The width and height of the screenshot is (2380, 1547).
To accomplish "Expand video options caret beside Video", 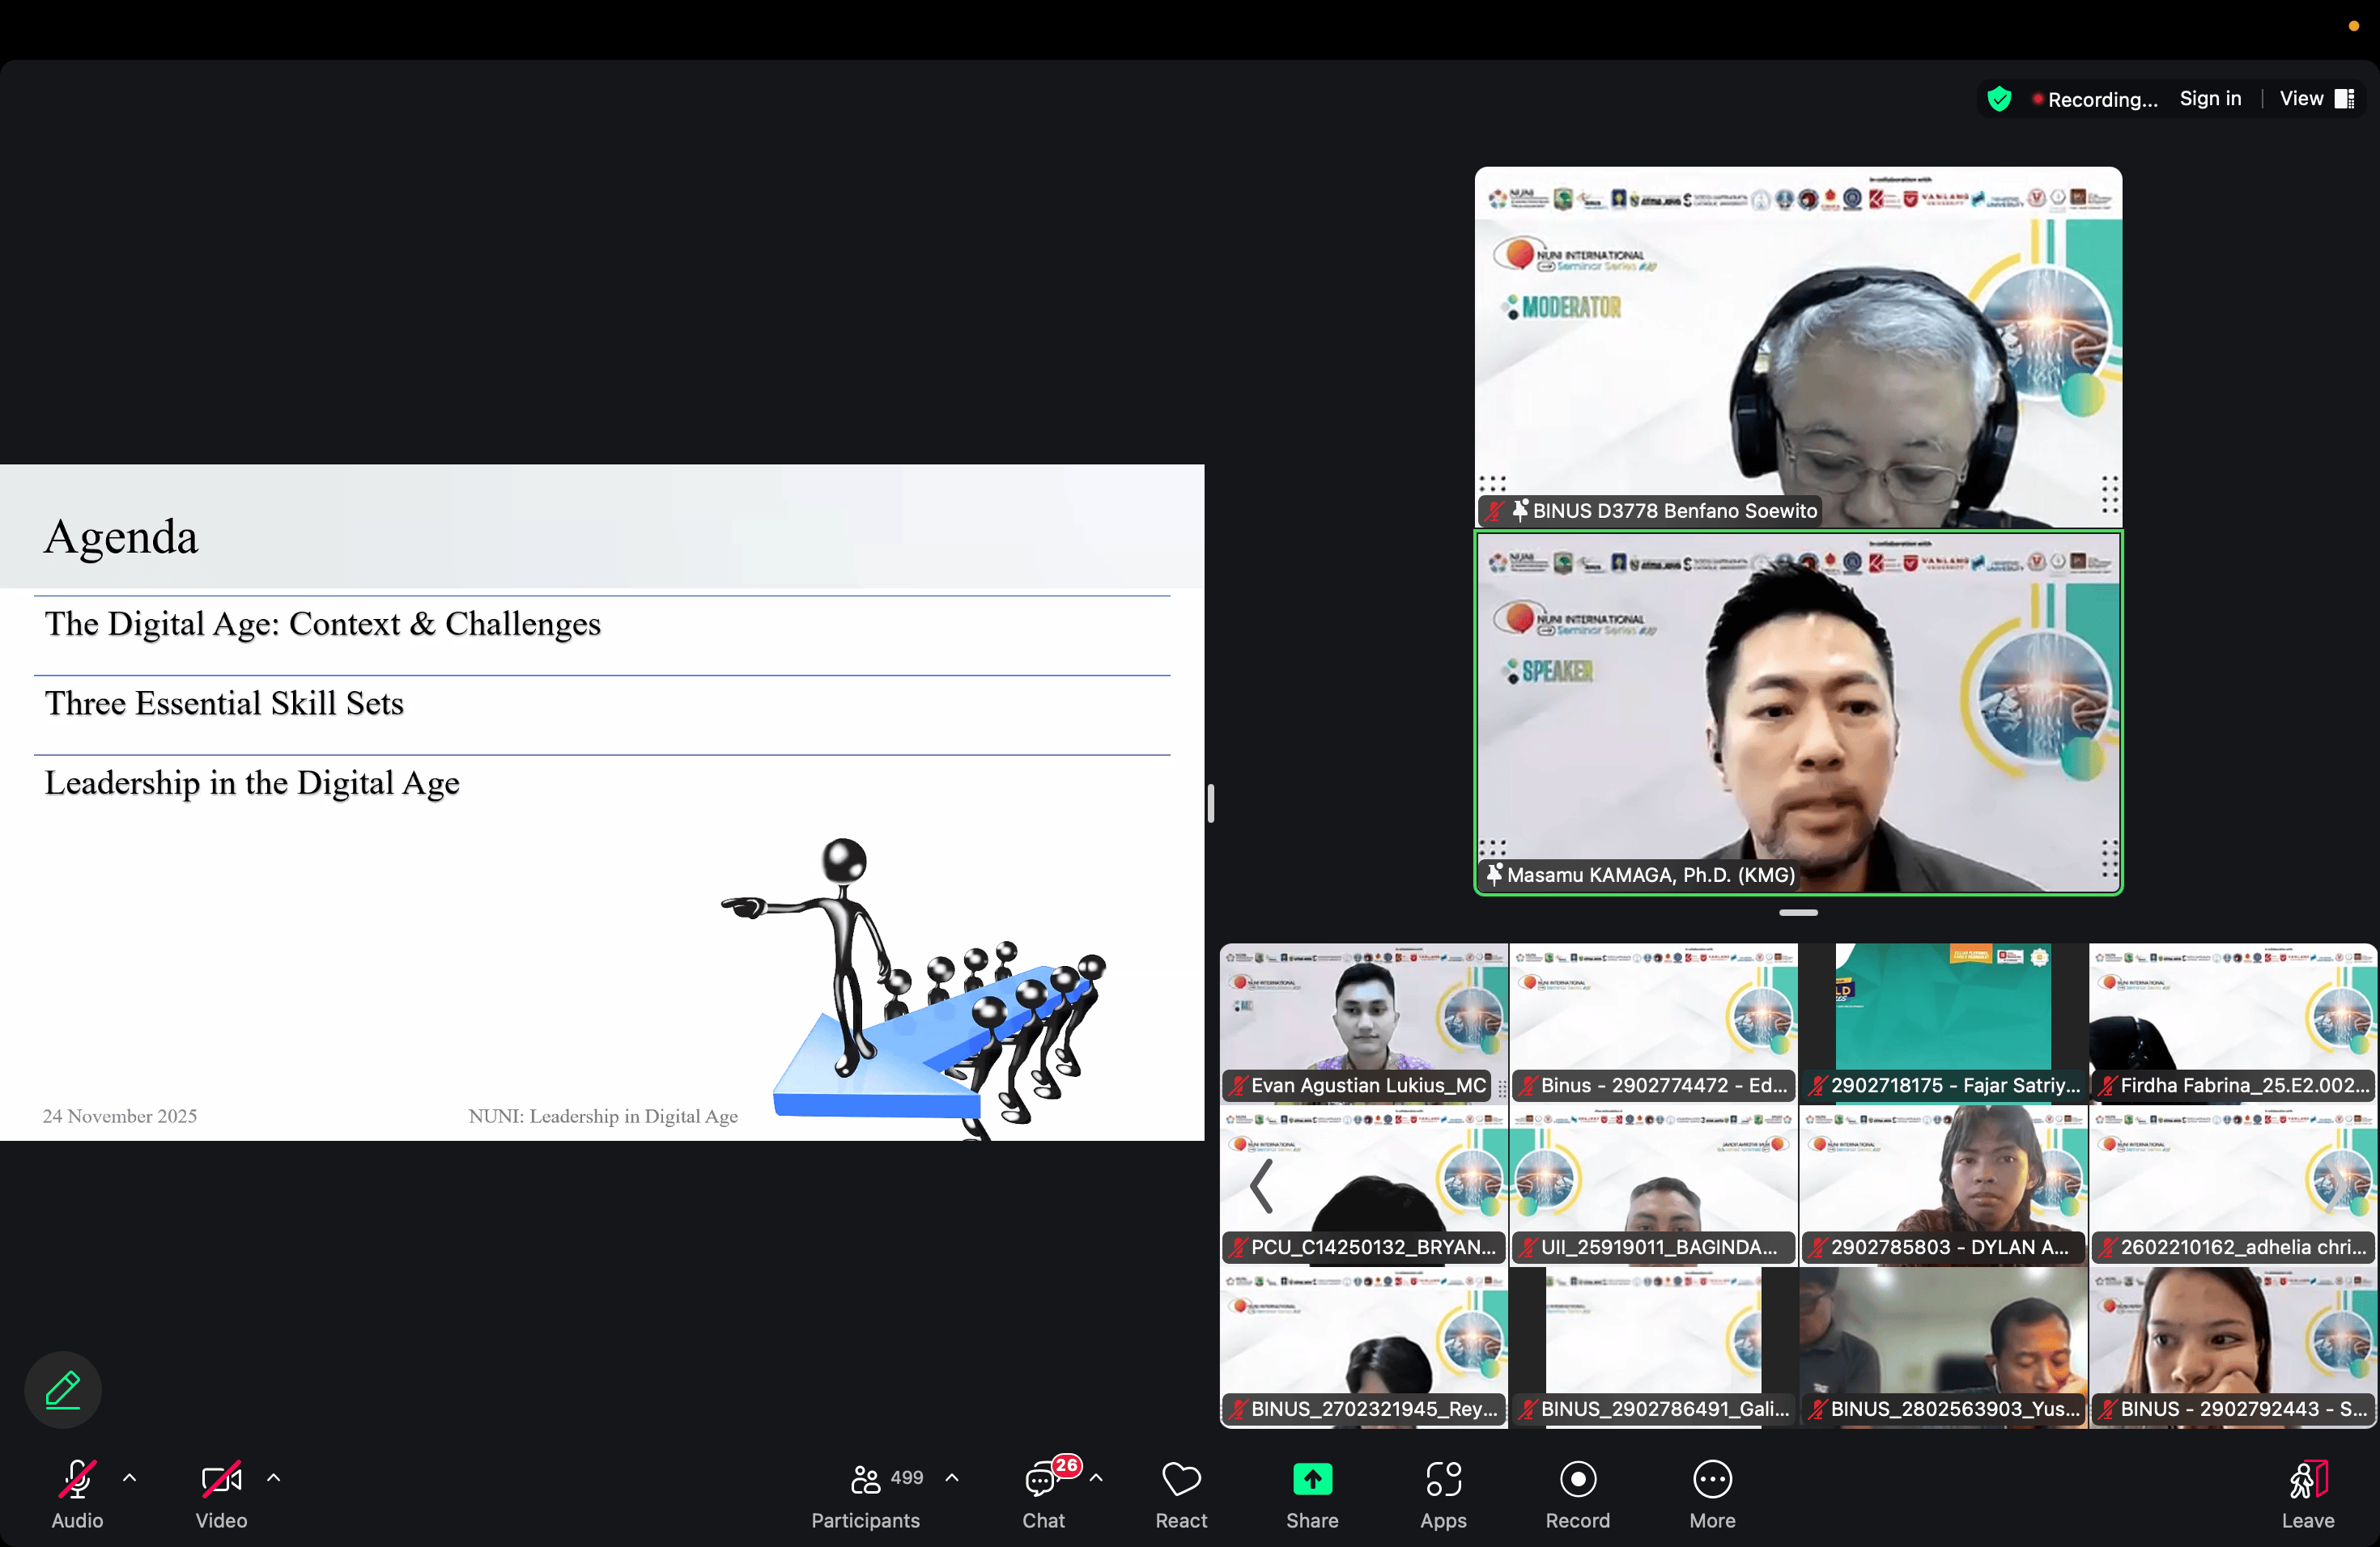I will click(274, 1477).
